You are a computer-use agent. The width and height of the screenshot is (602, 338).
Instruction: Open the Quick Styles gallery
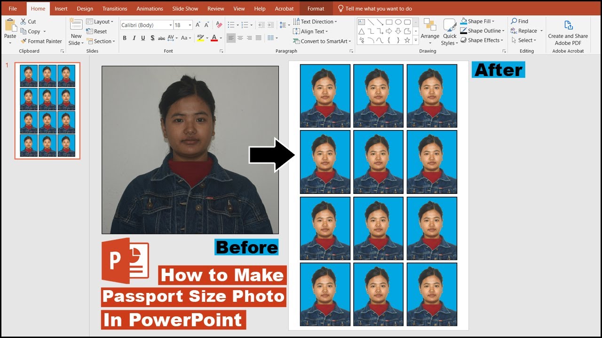tap(450, 32)
